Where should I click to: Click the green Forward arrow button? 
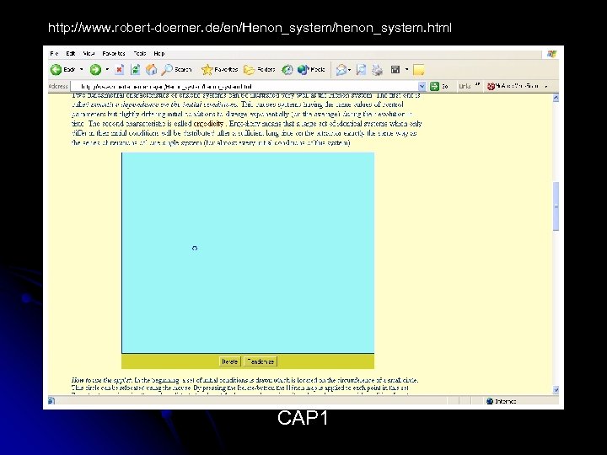[x=95, y=70]
